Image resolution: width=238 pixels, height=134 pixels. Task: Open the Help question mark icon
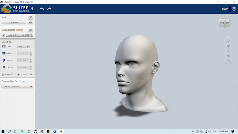click(234, 9)
